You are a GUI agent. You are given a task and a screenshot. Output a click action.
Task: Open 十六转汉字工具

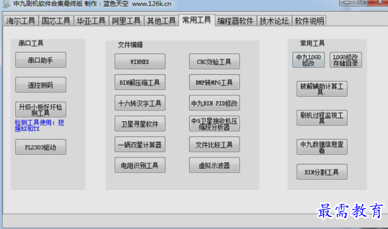pos(140,103)
